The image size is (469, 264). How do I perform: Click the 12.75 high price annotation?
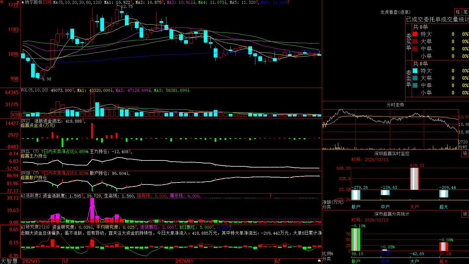(x=127, y=6)
